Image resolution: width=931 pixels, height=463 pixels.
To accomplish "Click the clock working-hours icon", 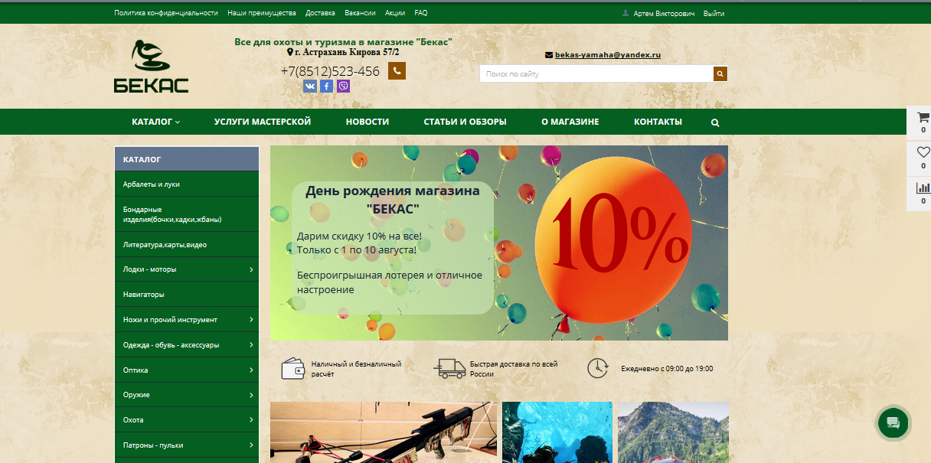I will click(x=597, y=368).
